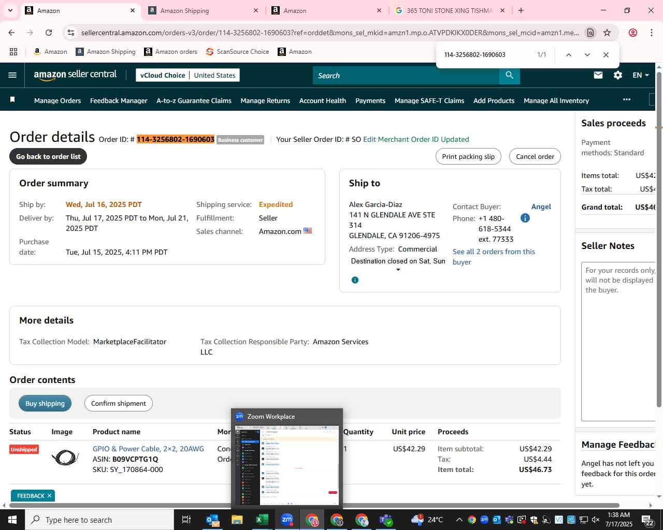Bookmark this page with the star icon
Screen dimensions: 663x530
[x=607, y=33]
